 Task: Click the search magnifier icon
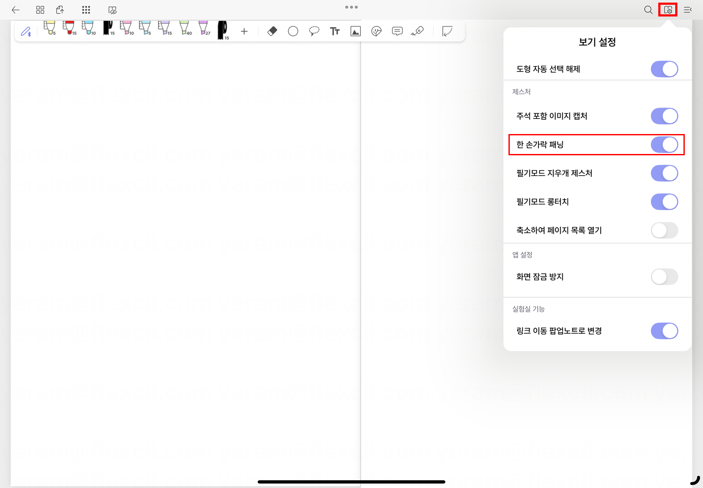pyautogui.click(x=648, y=10)
